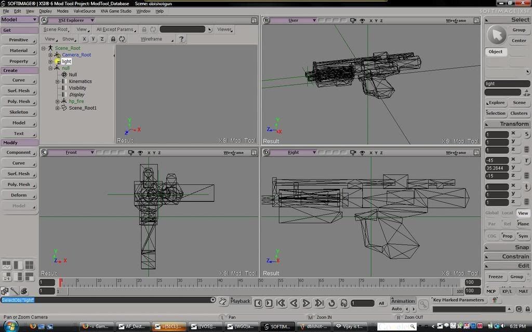Toggle translate t transform button
The width and height of the screenshot is (532, 332).
[x=527, y=187]
